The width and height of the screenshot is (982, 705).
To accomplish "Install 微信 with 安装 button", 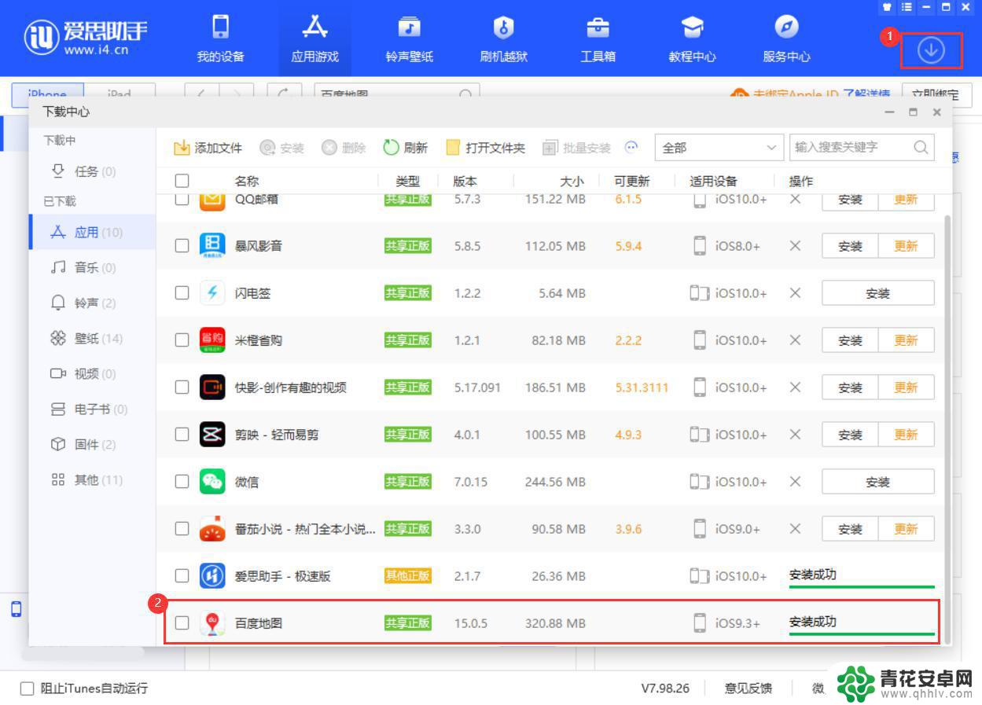I will 878,482.
